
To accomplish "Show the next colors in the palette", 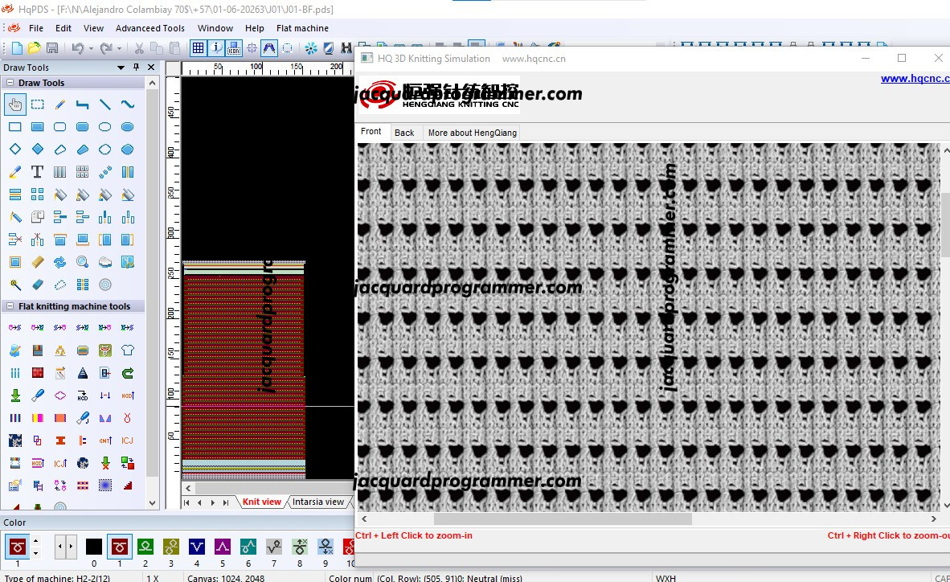I will pos(71,547).
